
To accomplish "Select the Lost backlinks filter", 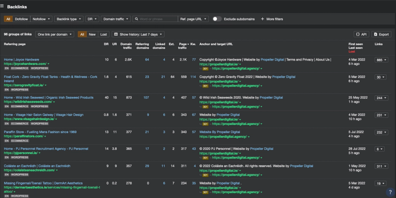I will [104, 34].
